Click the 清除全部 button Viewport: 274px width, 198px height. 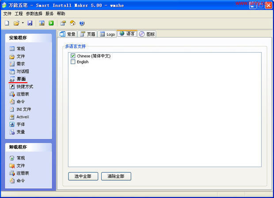[x=116, y=176]
